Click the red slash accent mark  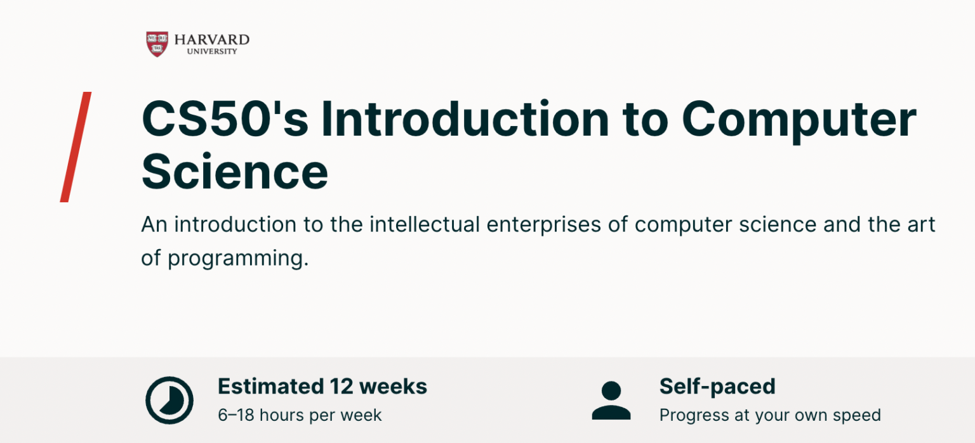pyautogui.click(x=76, y=147)
